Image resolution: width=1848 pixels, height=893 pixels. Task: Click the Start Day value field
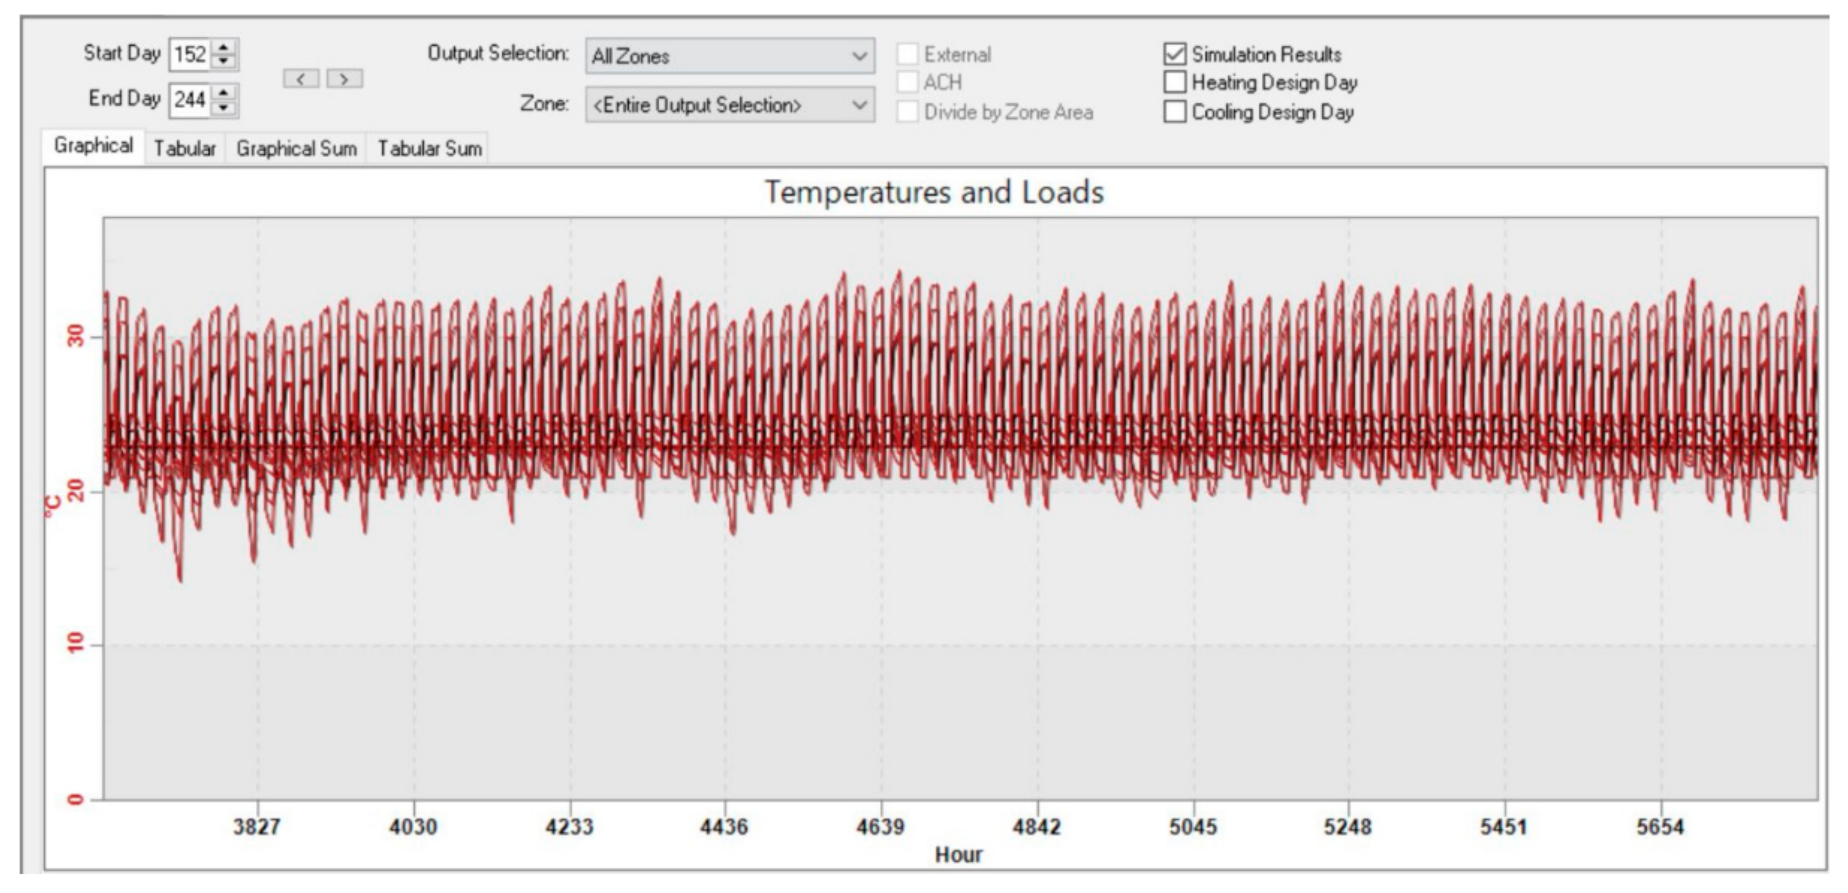coord(190,54)
